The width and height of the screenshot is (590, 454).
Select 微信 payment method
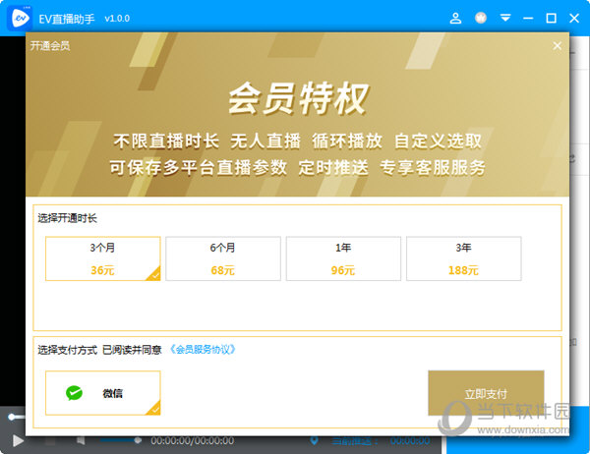(102, 393)
